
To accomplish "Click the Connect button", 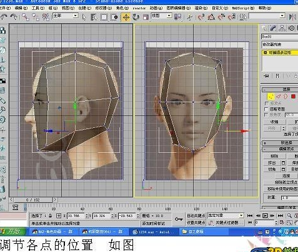I will pyautogui.click(x=286, y=176).
